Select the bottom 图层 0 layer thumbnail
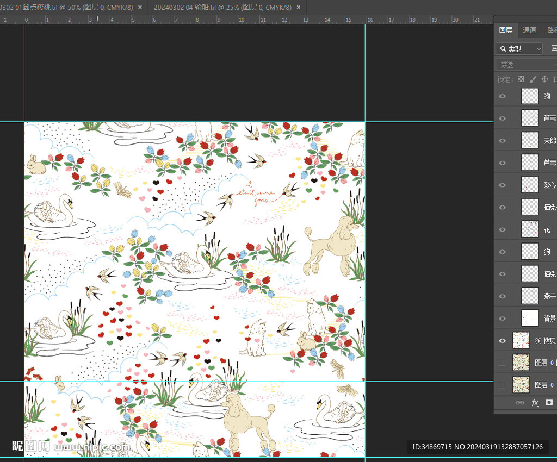 521,385
